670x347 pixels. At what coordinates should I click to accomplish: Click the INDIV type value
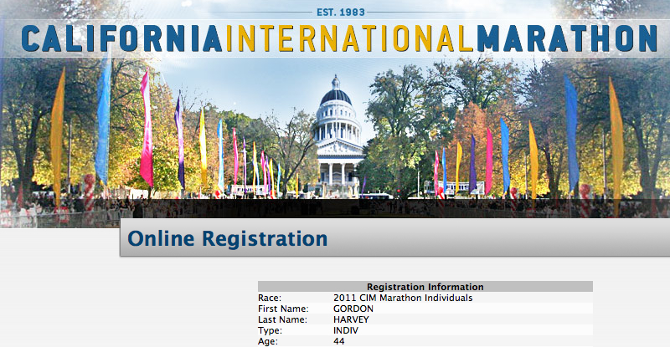tap(347, 330)
